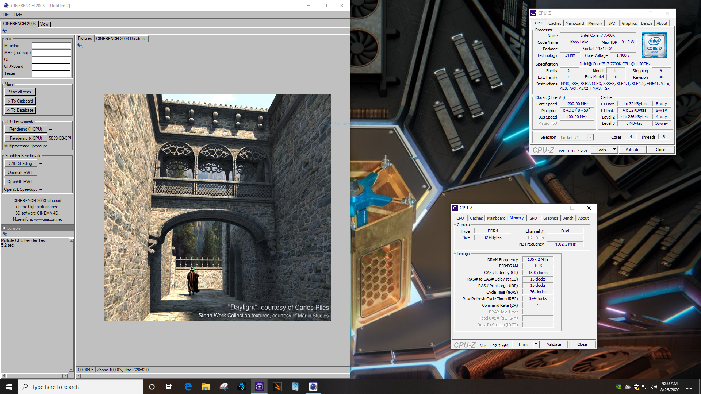Open the Graphics tab in the CPU-Z Memory window
Image resolution: width=701 pixels, height=394 pixels.
tap(551, 218)
